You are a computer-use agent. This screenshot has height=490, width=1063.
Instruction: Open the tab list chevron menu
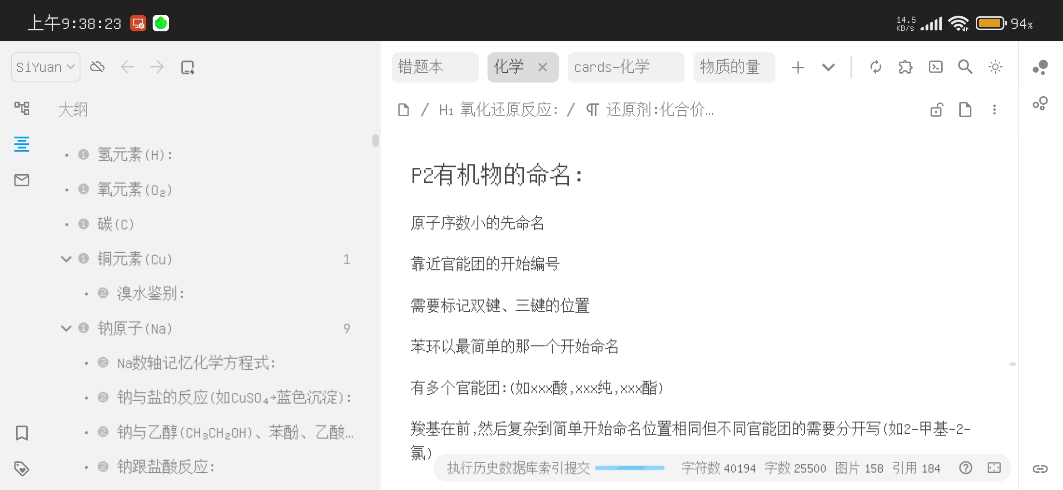click(x=828, y=67)
